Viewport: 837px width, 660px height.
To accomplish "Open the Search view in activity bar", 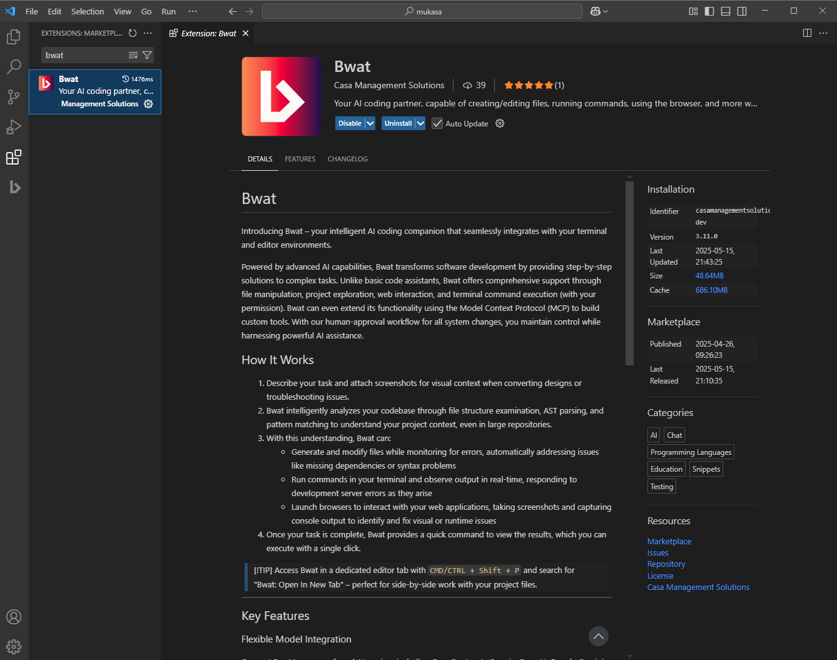I will (14, 67).
